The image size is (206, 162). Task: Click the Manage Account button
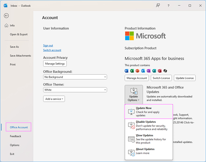137,78
